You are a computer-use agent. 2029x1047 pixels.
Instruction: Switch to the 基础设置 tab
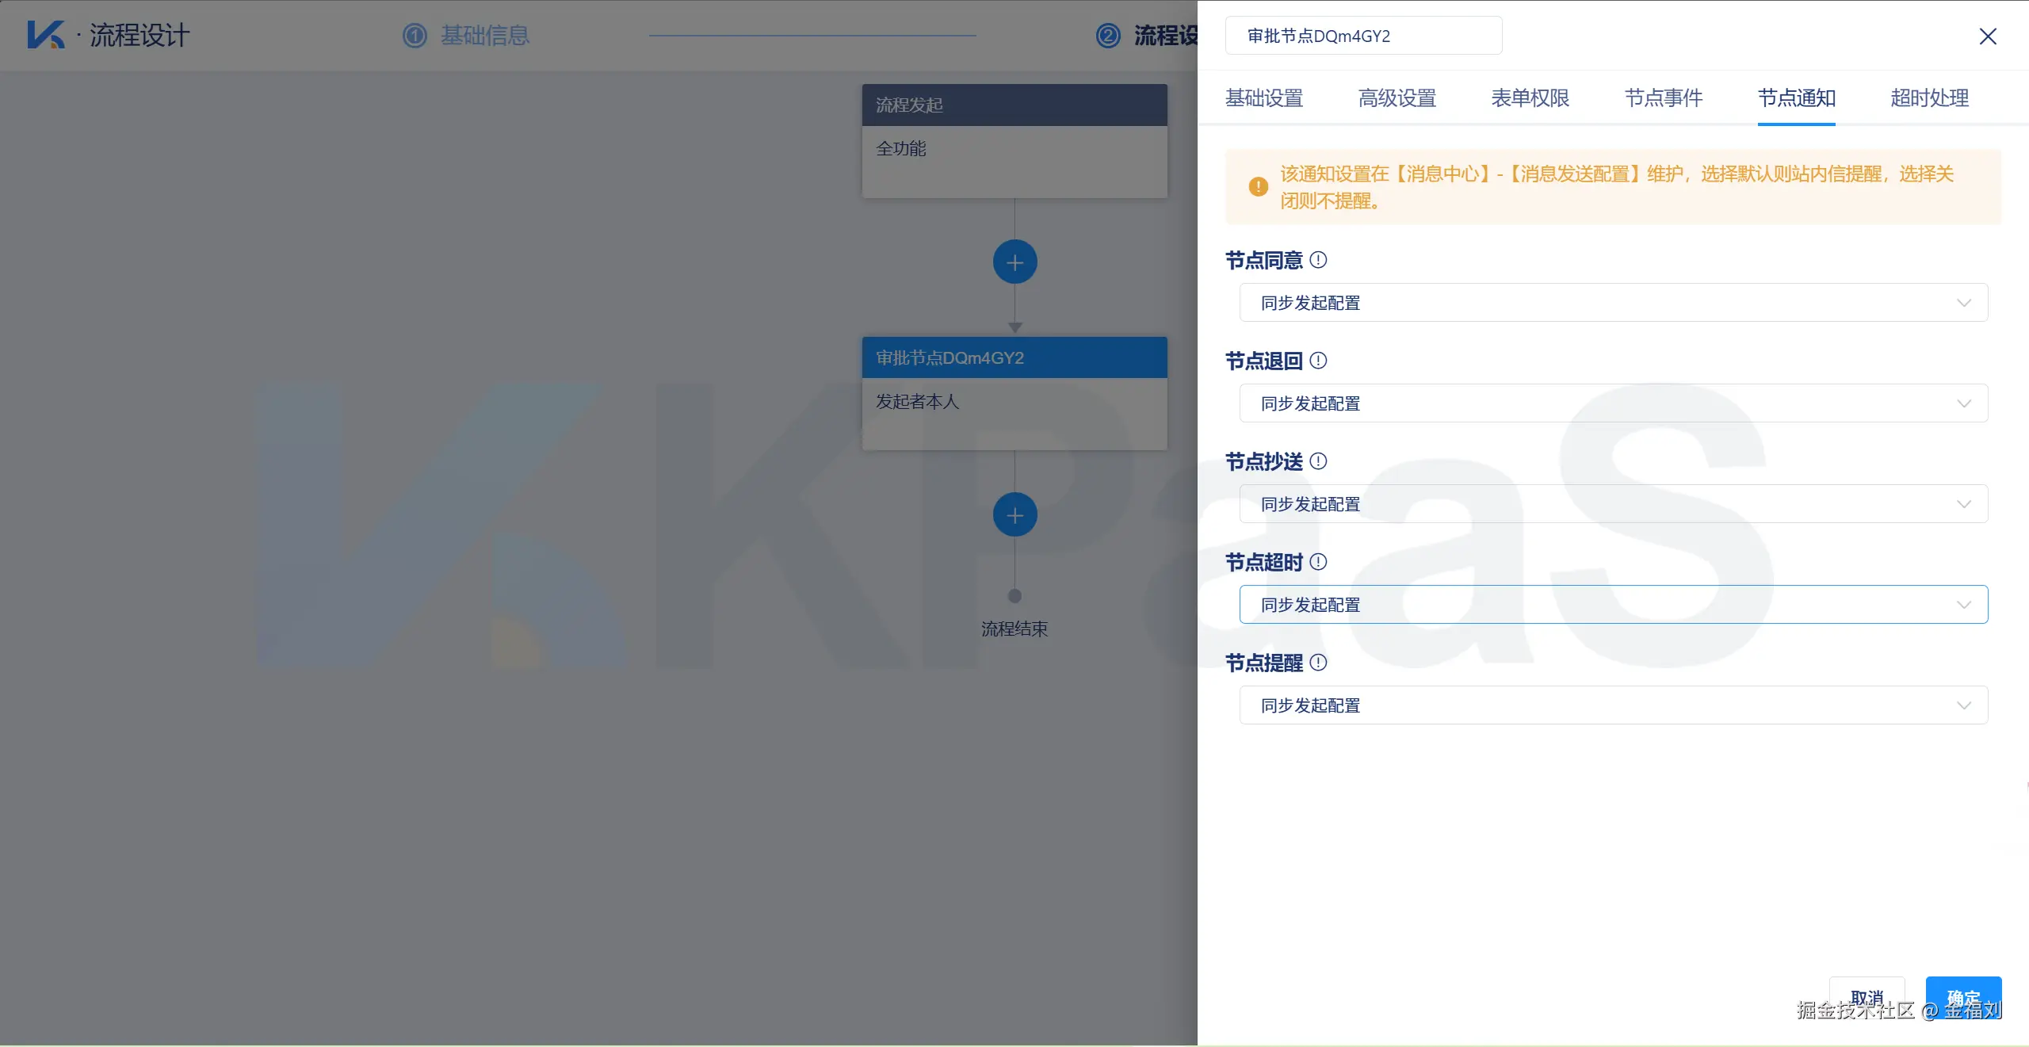click(1264, 98)
